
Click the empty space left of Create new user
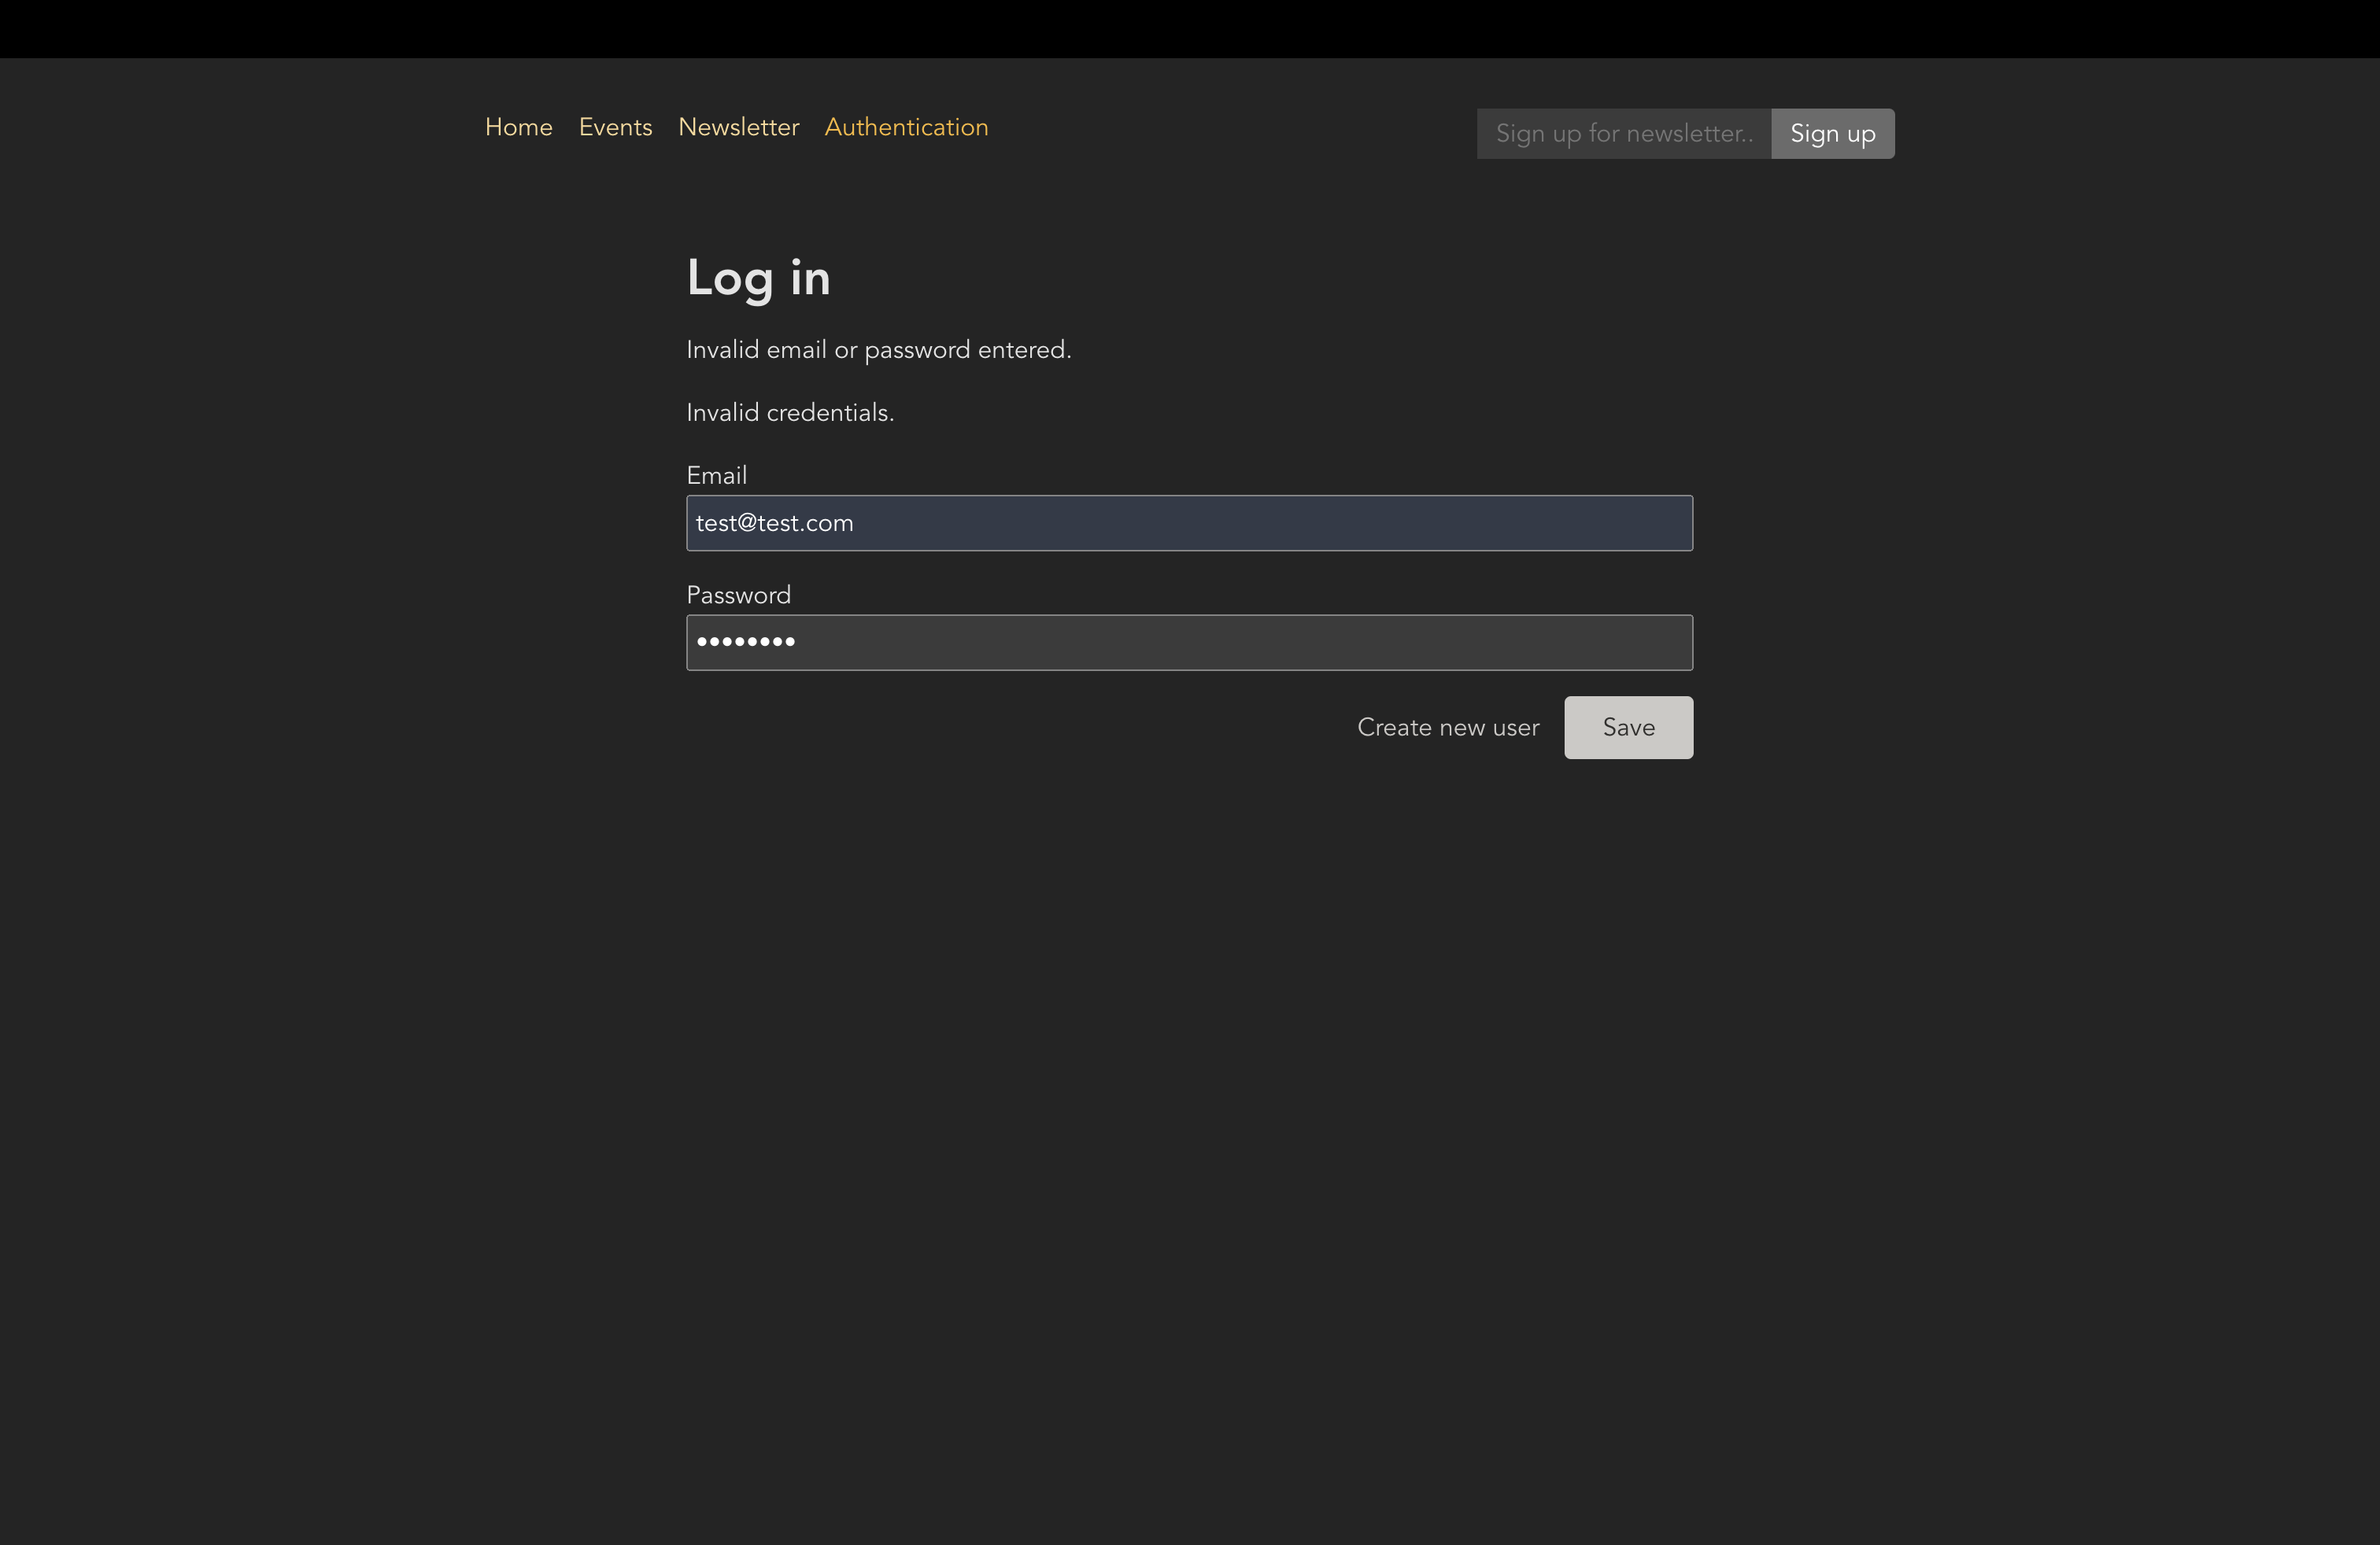coord(1000,728)
